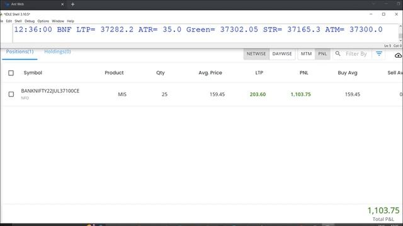Sort by the Symbol column header

coord(33,73)
